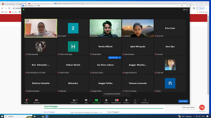Click the Yohanes Leonardo tile
Image resolution: width=211 pixels, height=118 pixels.
pyautogui.click(x=138, y=83)
